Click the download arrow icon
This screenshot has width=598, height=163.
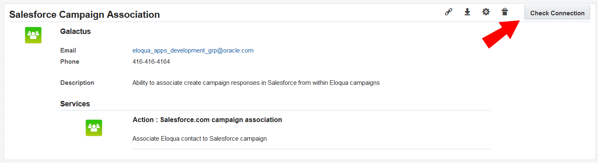click(x=467, y=12)
